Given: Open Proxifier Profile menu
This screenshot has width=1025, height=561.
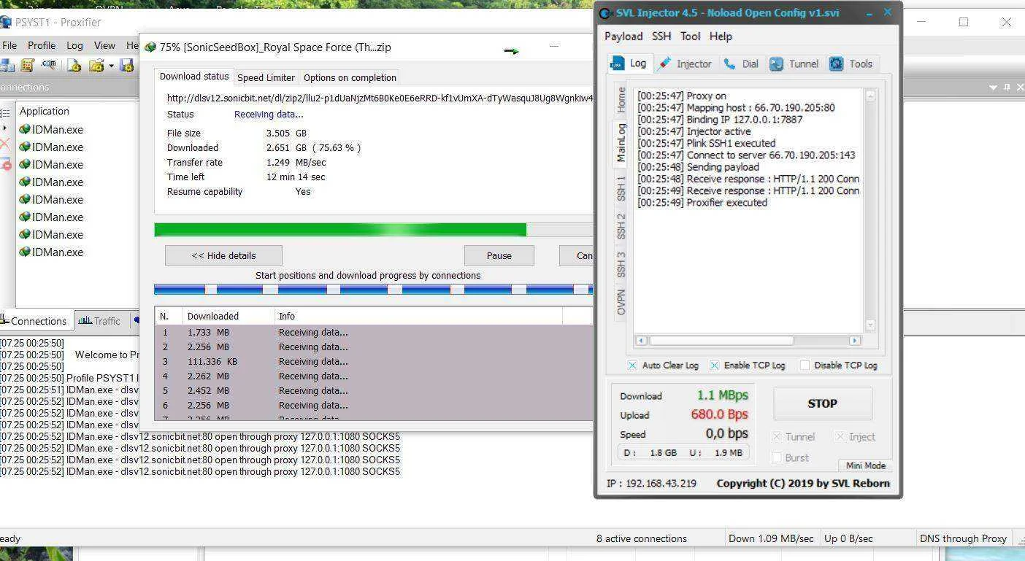Looking at the screenshot, I should [42, 45].
